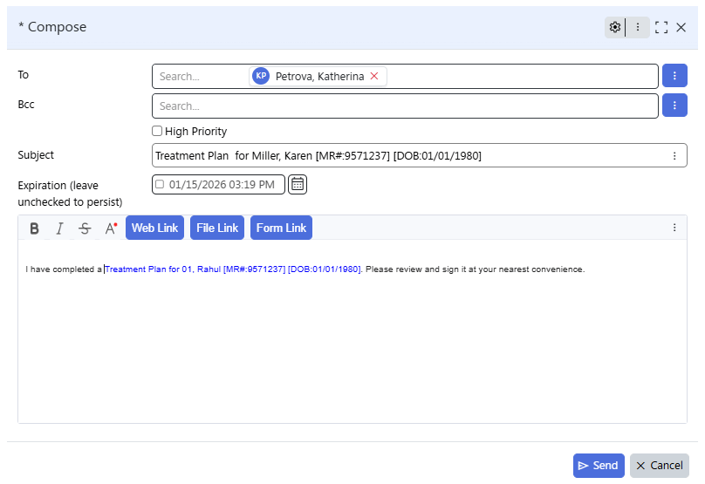Enable the High Priority checkbox
This screenshot has width=705, height=484.
tap(157, 131)
